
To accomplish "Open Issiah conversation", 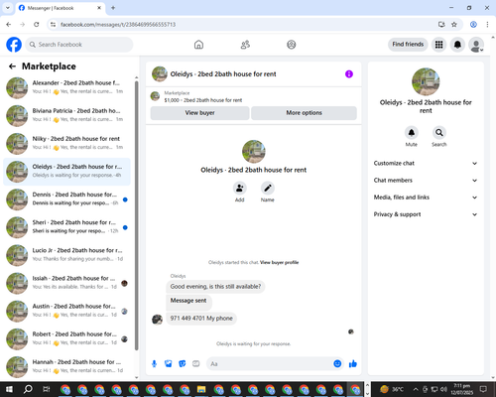I will [66, 283].
